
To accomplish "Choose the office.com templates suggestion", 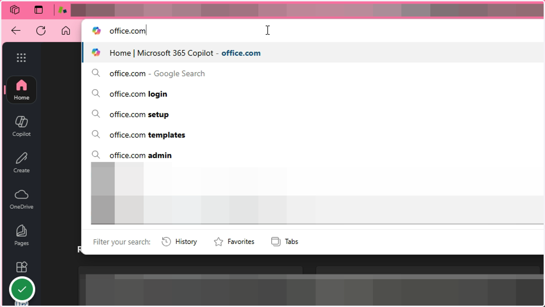I will tap(313, 135).
